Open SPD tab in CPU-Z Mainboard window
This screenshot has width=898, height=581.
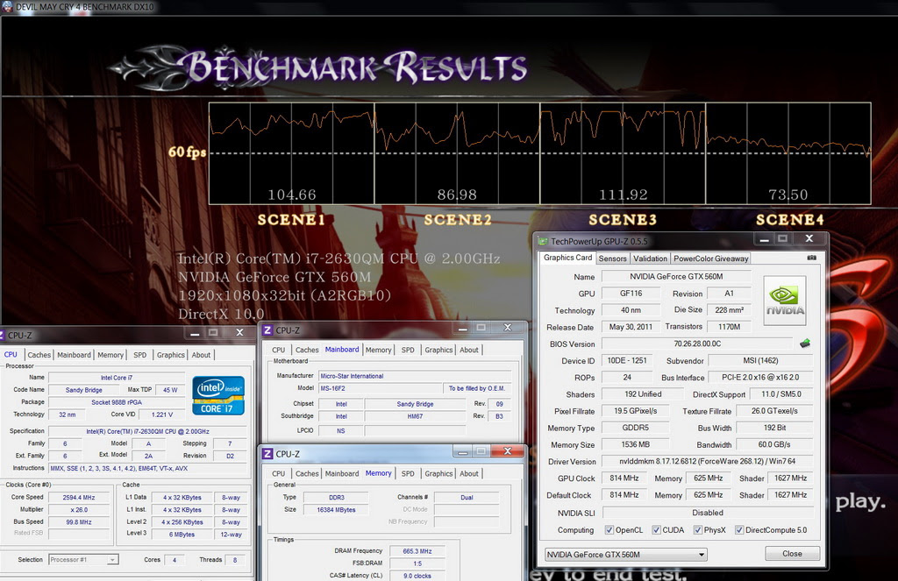[x=408, y=350]
